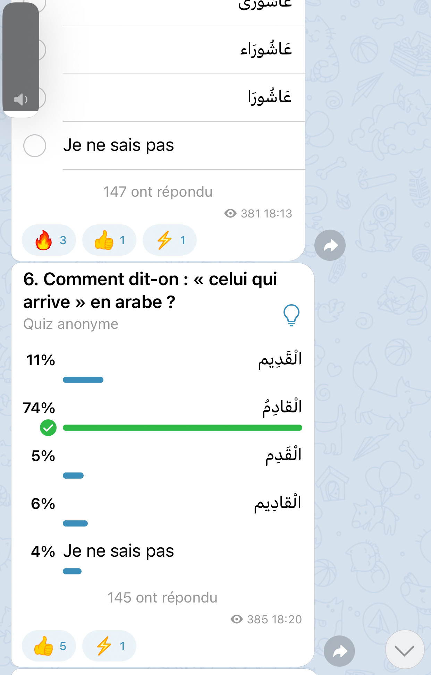Tap the views eye icon showing 385
Screen dimensions: 431x675
tap(237, 619)
